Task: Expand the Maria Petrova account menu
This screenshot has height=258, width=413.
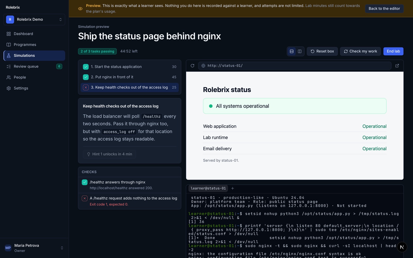Action: pos(34,248)
